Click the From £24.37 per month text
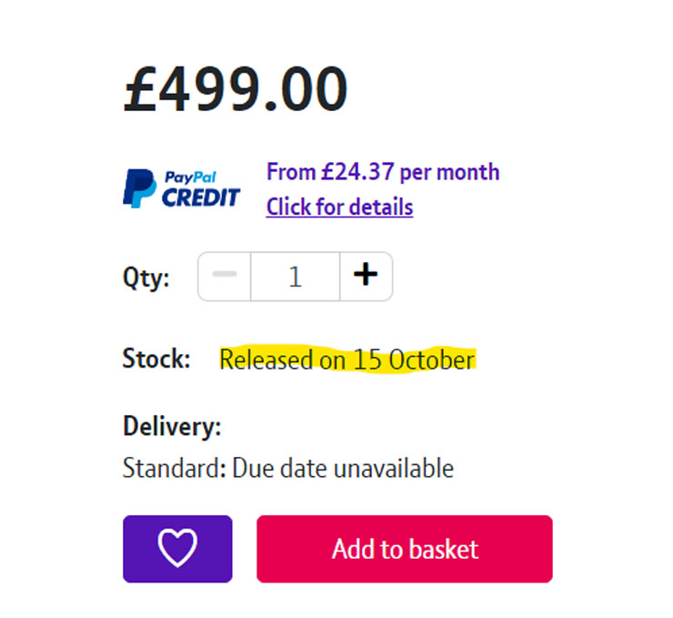Viewport: 673px width, 618px height. point(382,172)
